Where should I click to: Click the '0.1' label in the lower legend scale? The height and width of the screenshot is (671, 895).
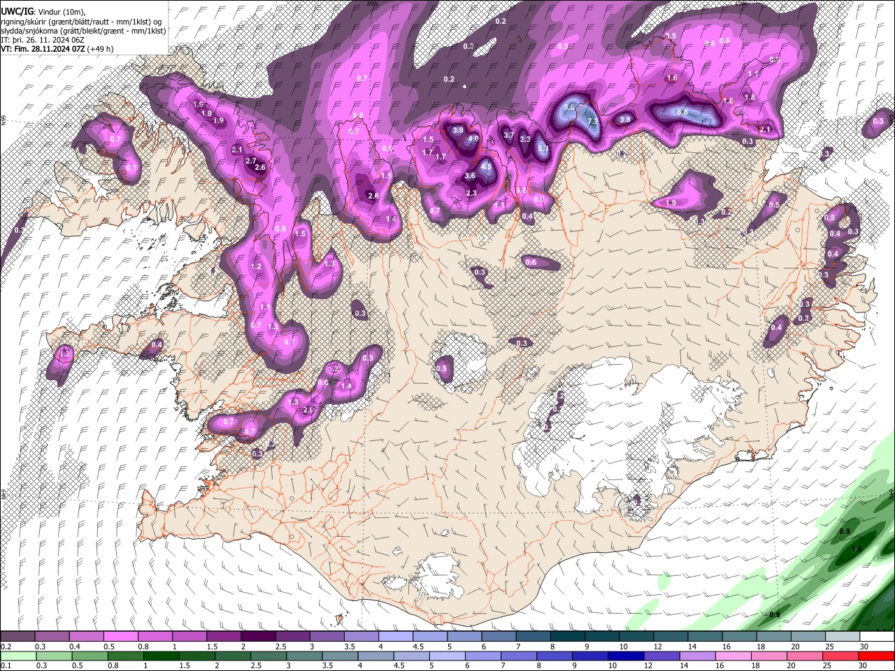pos(6,665)
